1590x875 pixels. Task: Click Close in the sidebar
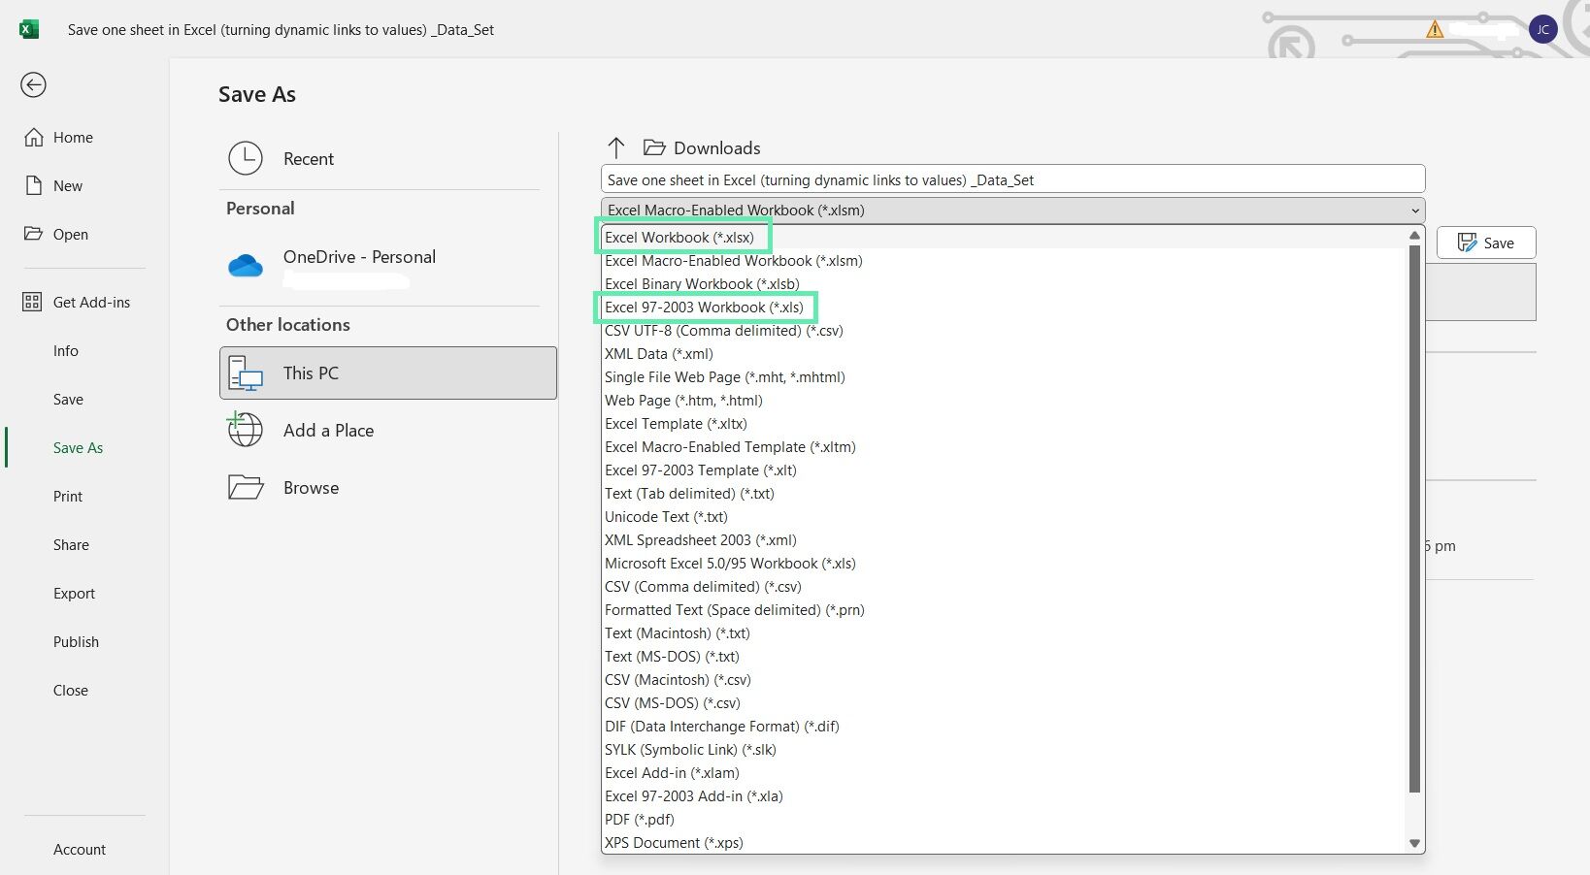[x=70, y=691]
